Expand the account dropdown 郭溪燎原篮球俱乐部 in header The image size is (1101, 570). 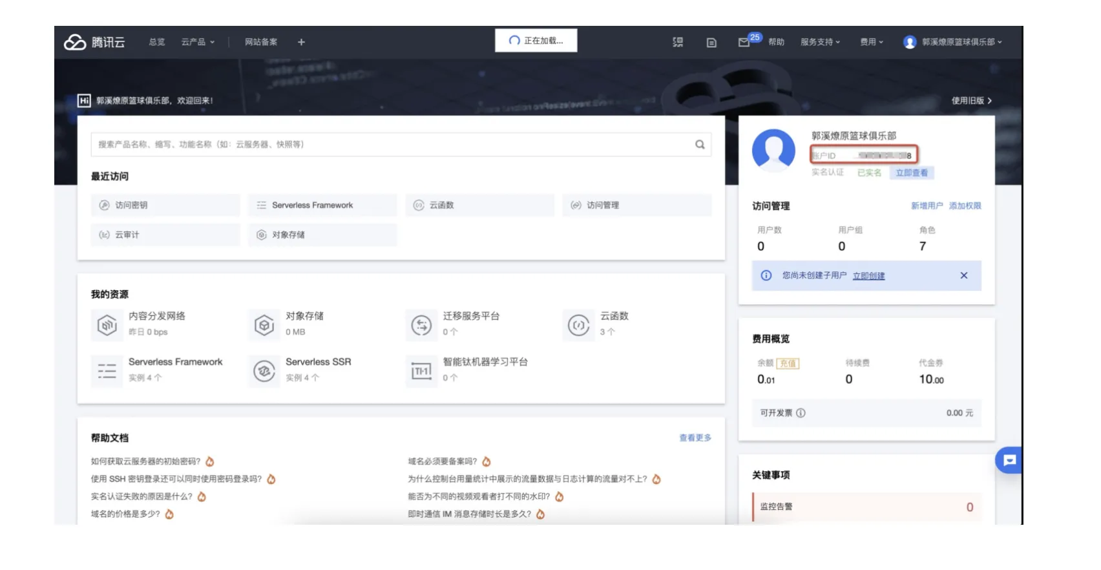(x=961, y=42)
